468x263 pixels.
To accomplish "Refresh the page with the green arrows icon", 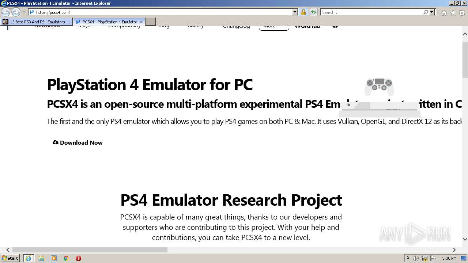I will click(314, 12).
